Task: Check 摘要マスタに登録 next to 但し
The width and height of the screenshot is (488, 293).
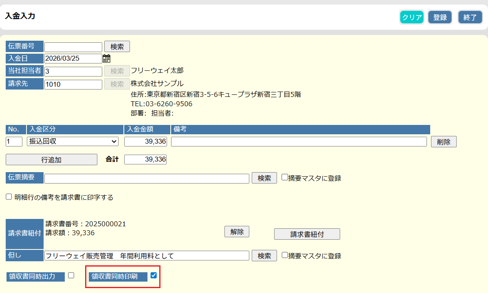Action: click(x=285, y=255)
